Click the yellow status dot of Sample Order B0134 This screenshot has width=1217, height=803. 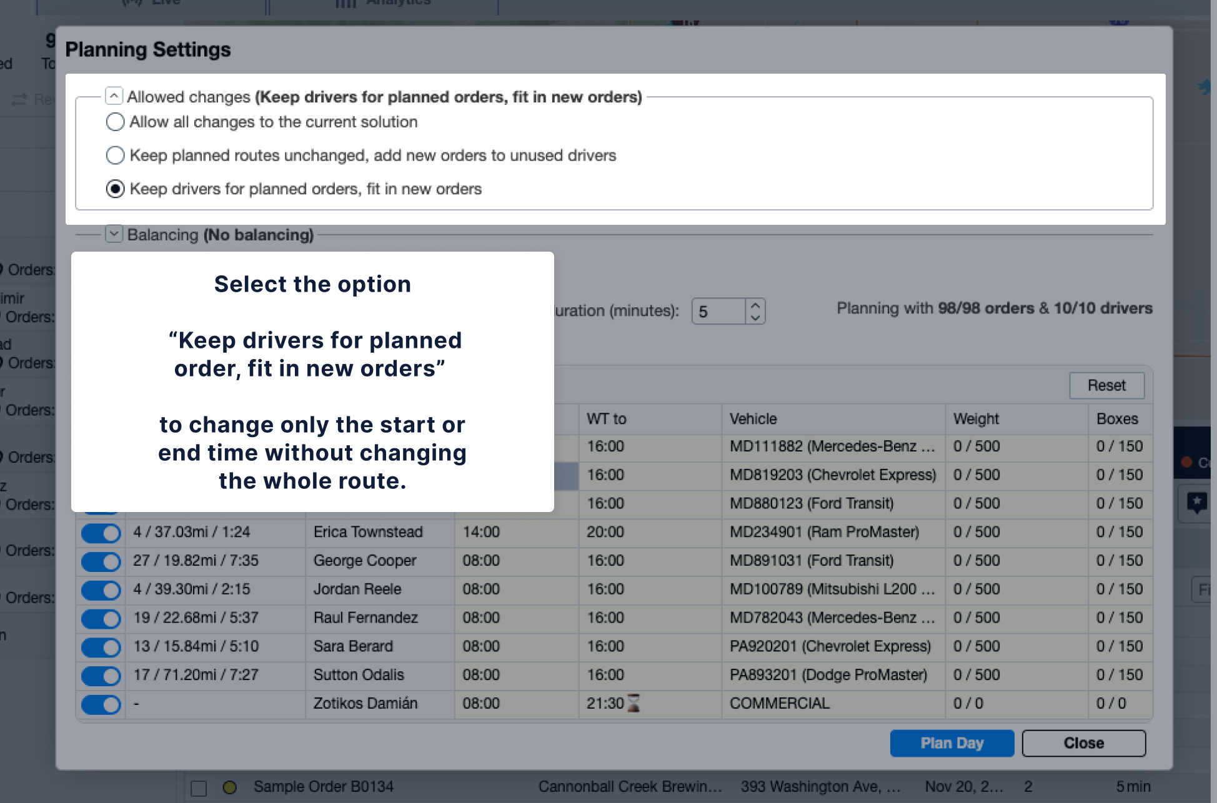click(230, 787)
